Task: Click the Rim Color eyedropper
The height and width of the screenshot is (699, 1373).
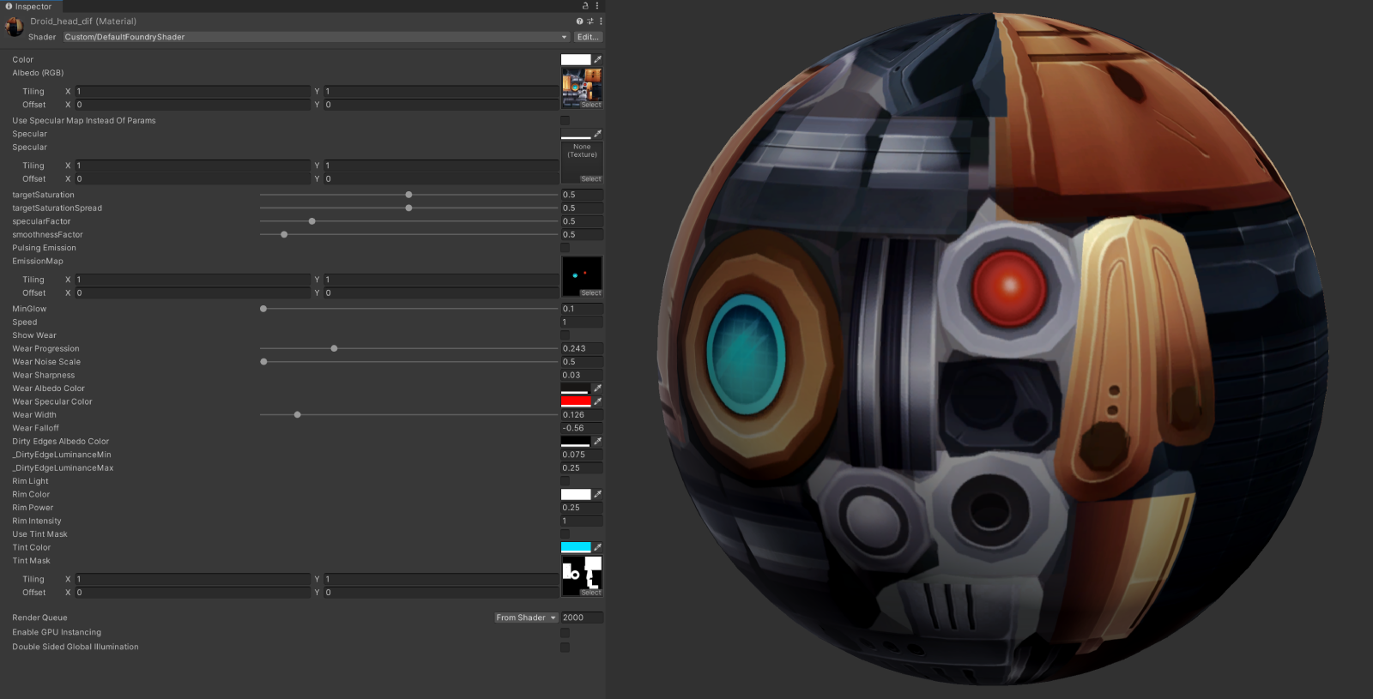Action: pyautogui.click(x=598, y=495)
